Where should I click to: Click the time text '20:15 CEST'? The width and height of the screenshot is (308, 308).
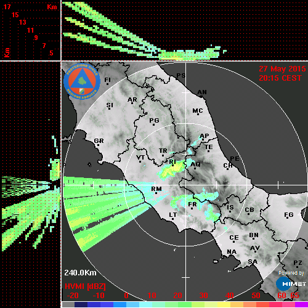tap(280, 78)
